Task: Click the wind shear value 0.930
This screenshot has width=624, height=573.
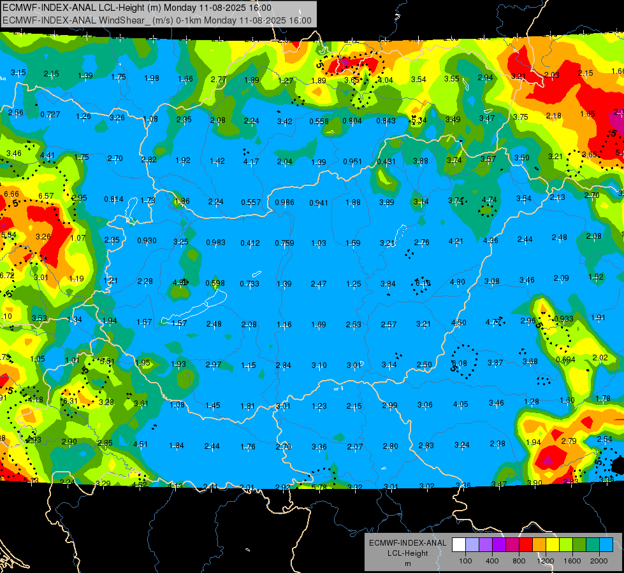Action: tap(147, 241)
